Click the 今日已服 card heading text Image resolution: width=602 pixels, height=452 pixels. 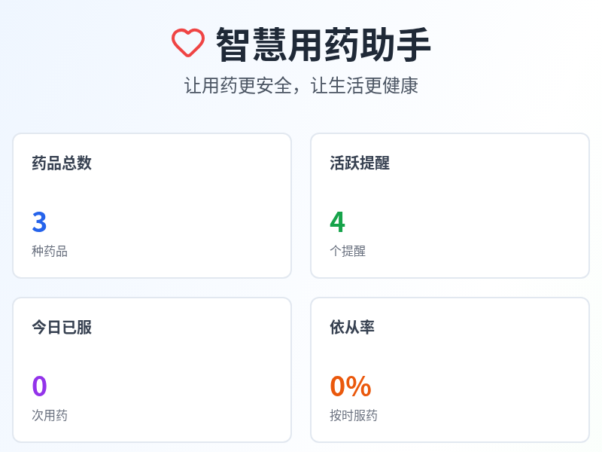click(61, 328)
